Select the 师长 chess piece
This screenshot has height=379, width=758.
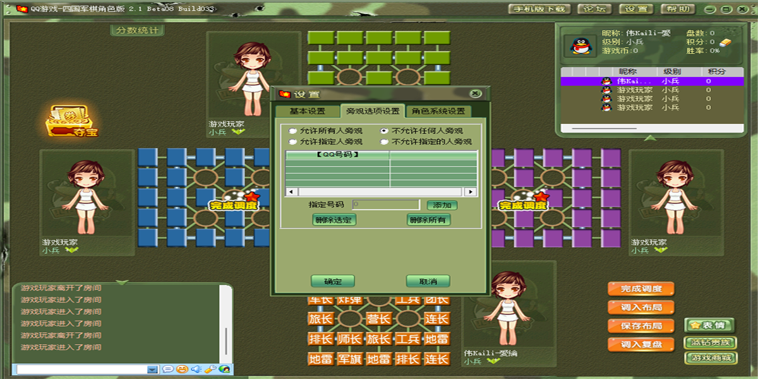point(349,339)
